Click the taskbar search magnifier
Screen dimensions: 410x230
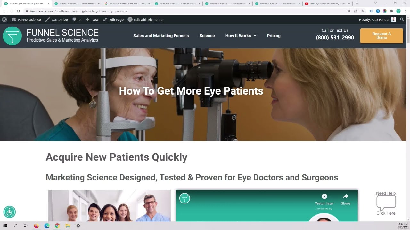[15, 226]
